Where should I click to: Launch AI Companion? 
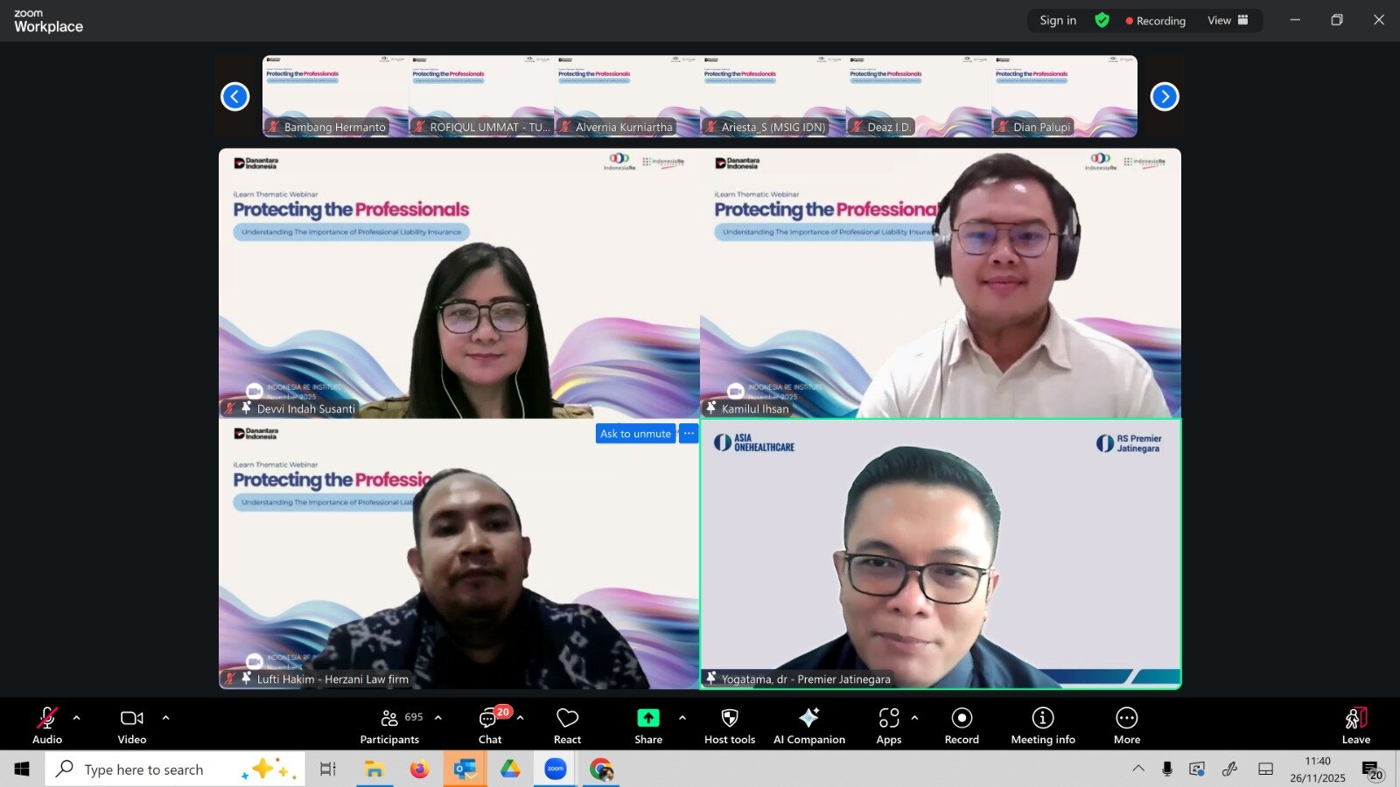(808, 725)
